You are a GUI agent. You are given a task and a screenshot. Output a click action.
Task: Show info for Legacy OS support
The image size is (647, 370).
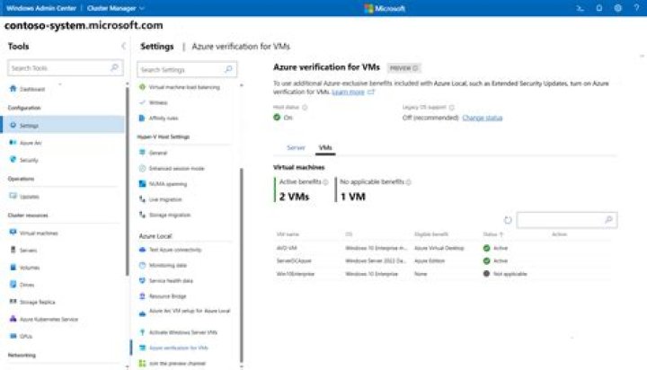coord(452,108)
